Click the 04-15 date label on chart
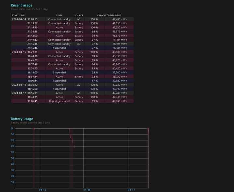234x192 pixels. coord(42,190)
